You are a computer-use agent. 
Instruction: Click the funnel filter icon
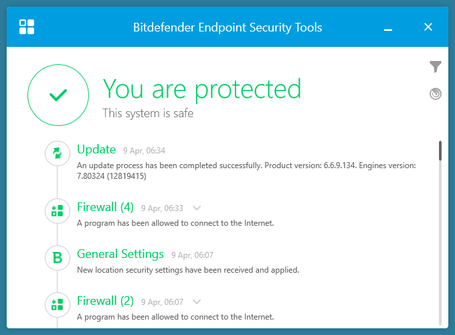click(436, 66)
